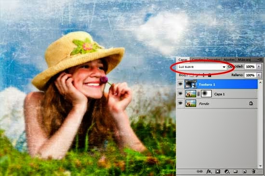Click the Fondo layer name

[204, 104]
